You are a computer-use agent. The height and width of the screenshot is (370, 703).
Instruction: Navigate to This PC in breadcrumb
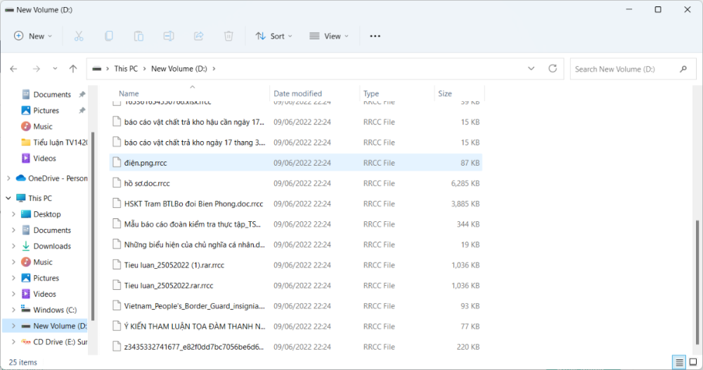point(126,69)
